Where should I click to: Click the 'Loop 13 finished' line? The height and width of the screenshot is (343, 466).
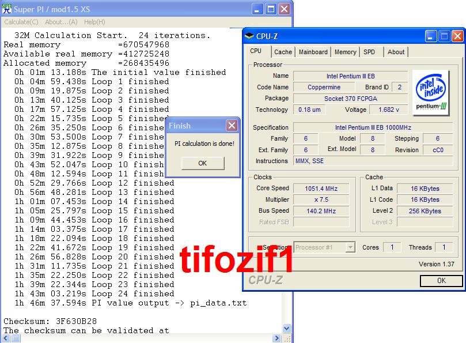pyautogui.click(x=94, y=192)
